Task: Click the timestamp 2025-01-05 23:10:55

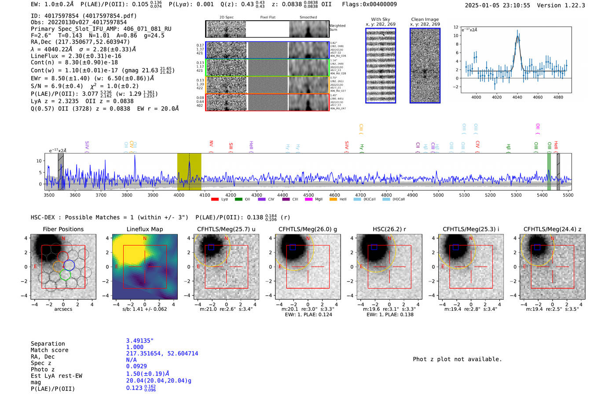Action: (x=497, y=6)
